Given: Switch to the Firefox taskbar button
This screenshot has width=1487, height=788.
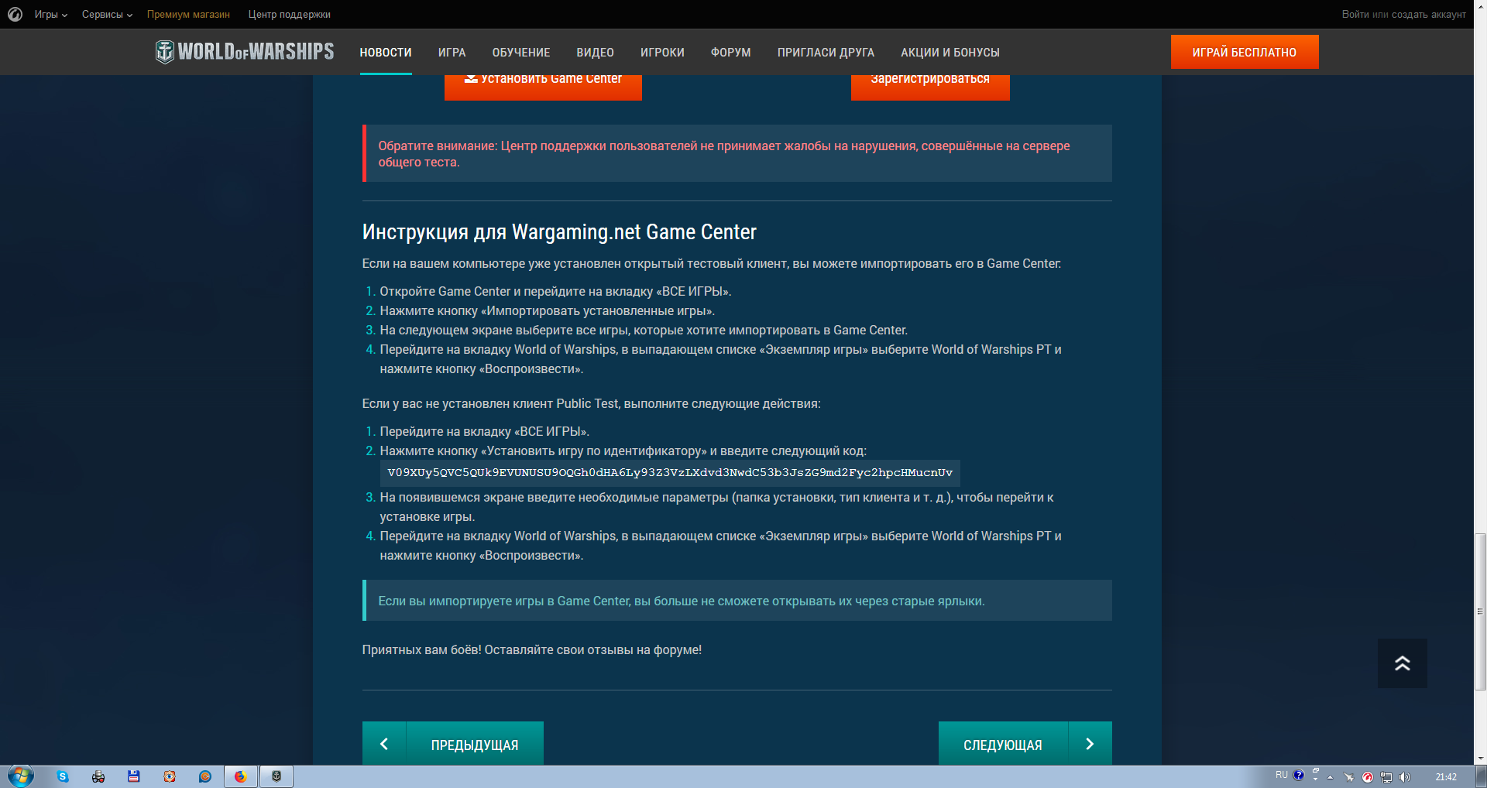Looking at the screenshot, I should coord(241,776).
